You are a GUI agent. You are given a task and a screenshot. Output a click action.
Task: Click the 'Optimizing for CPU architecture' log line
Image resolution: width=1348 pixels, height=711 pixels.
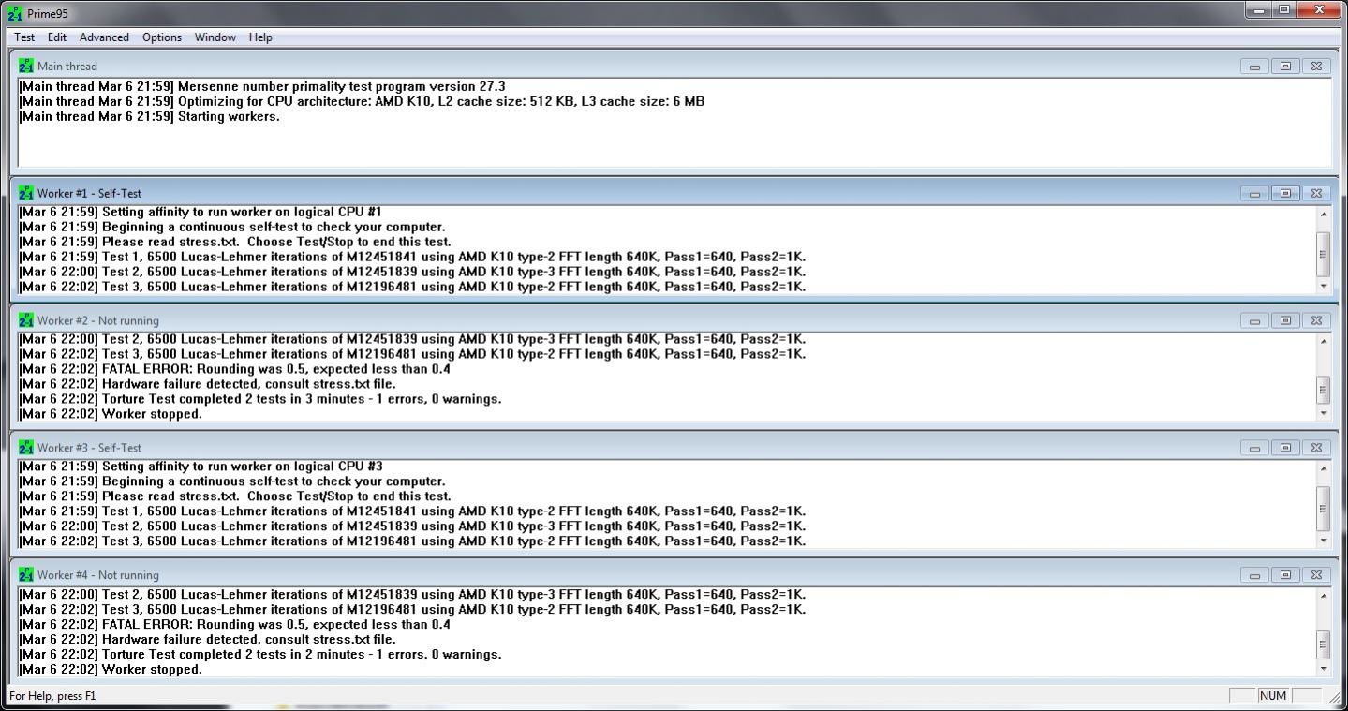click(362, 101)
